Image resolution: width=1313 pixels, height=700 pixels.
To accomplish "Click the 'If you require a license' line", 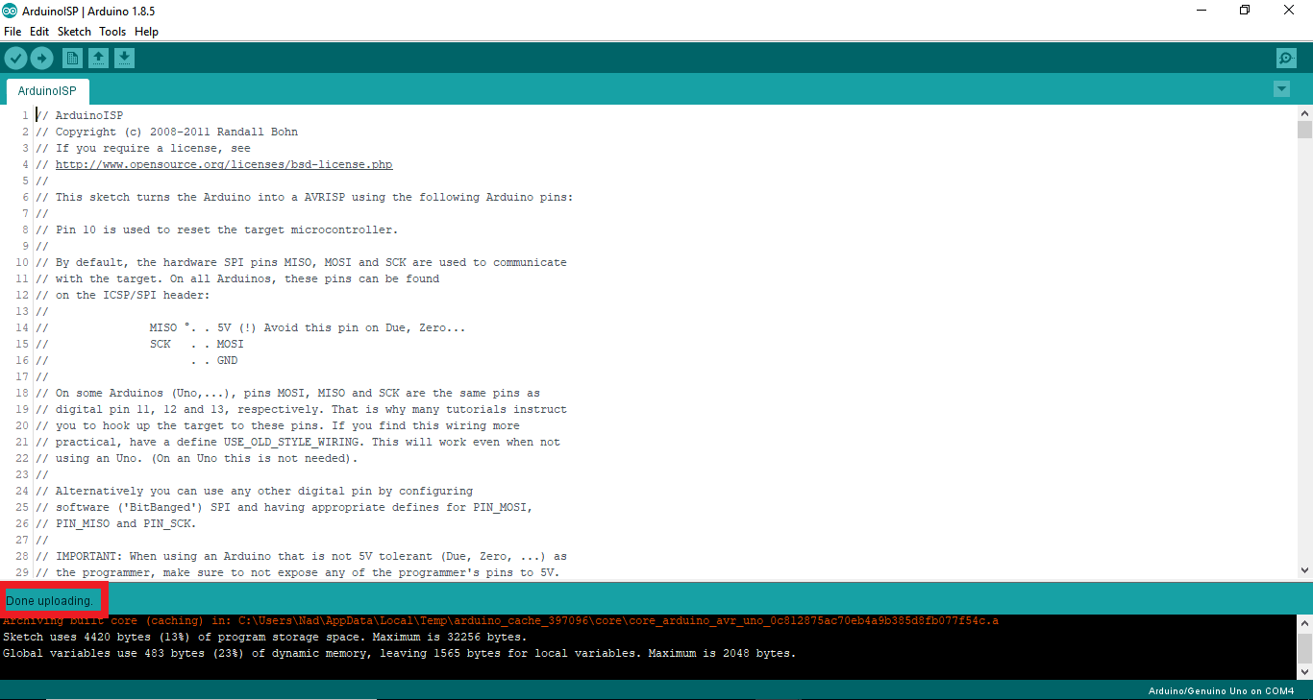I will [143, 148].
